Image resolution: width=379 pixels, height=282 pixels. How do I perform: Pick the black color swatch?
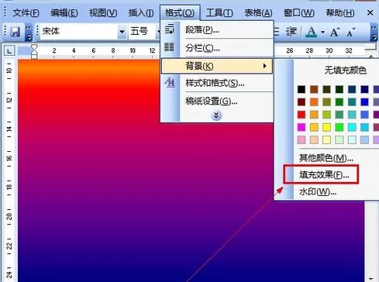(x=301, y=89)
